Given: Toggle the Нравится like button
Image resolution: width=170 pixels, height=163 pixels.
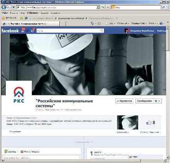Looking at the screenshot, I should click(124, 101).
